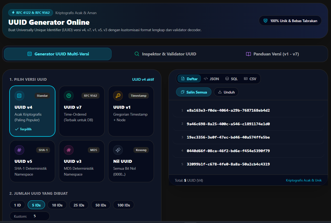This screenshot has height=223, width=331.
Task: Choose the 10 IDs quantity option
Action: point(57,205)
